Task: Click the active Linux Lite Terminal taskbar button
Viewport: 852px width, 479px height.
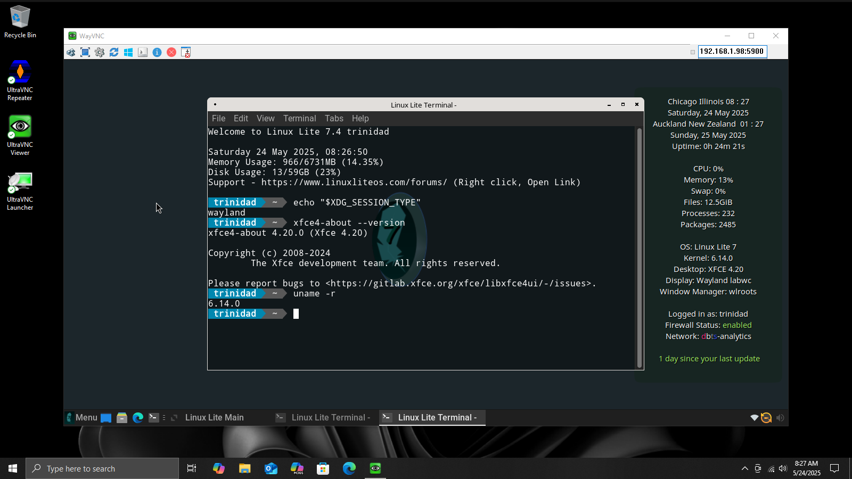Action: [x=432, y=418]
